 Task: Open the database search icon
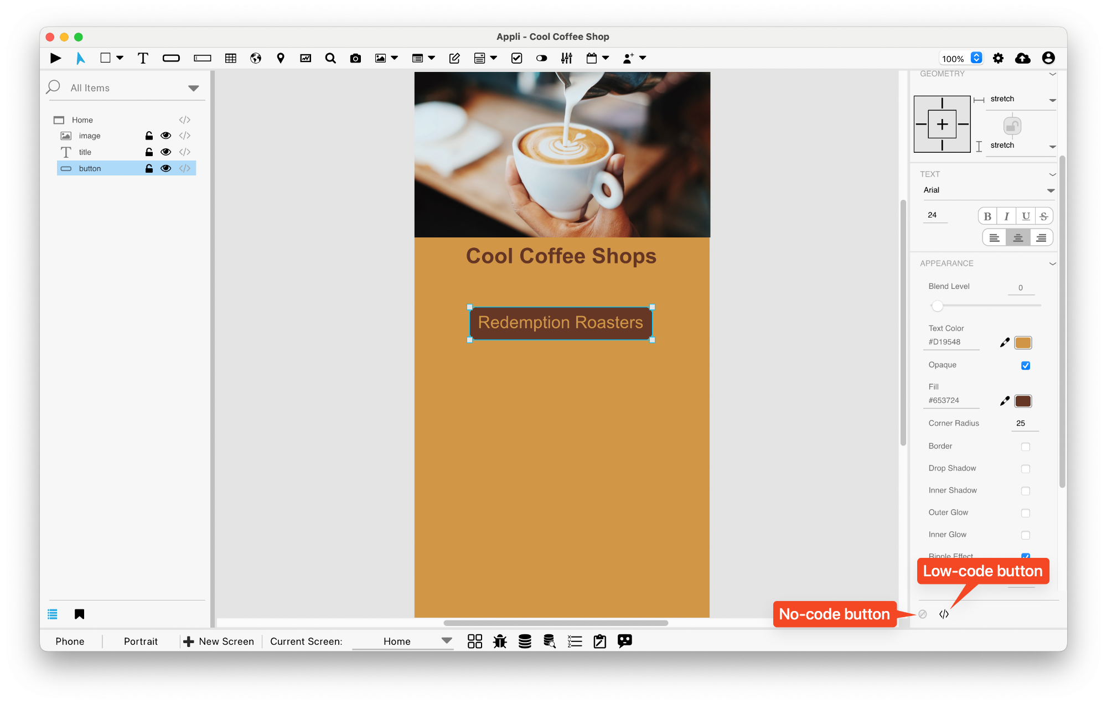[x=550, y=641]
